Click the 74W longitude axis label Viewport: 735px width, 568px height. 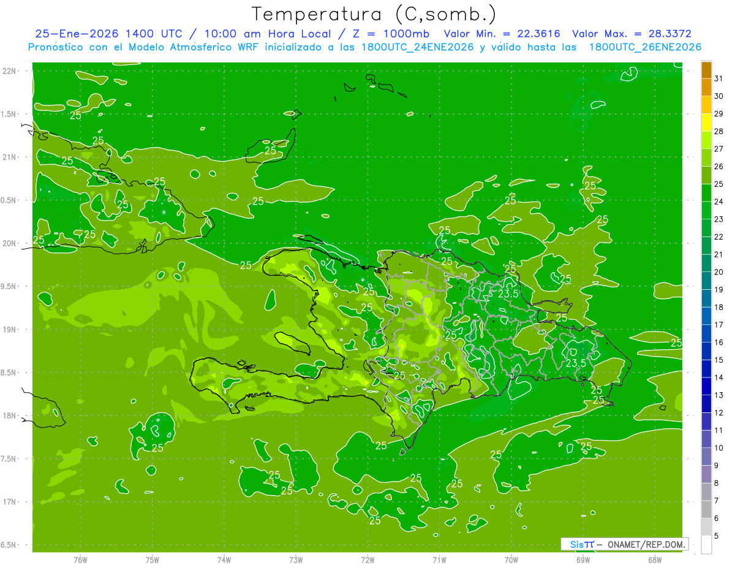(224, 559)
